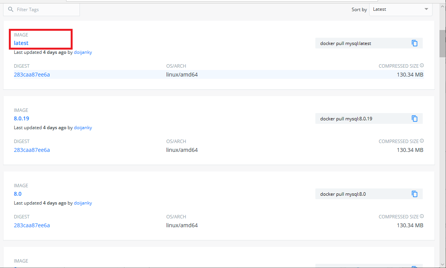Click info icon beside latest's Compressed Size
The height and width of the screenshot is (268, 446).
(x=422, y=65)
